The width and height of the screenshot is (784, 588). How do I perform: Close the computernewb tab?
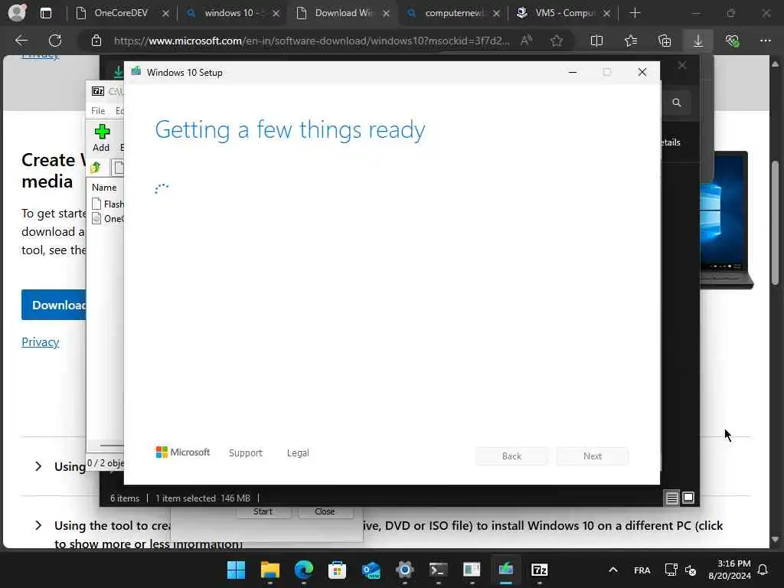click(x=496, y=14)
